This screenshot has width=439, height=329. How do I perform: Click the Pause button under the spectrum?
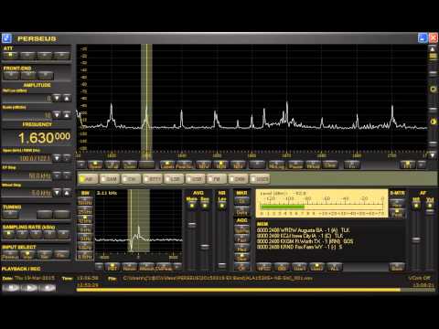click(x=295, y=164)
